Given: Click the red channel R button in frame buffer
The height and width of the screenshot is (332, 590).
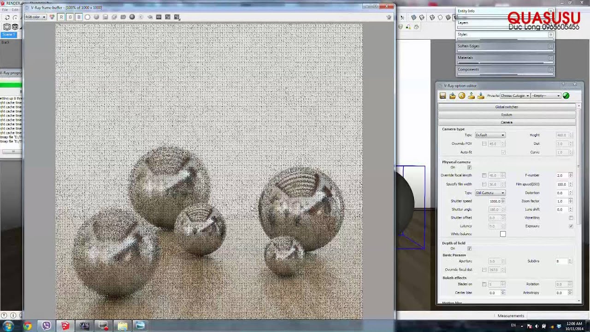Looking at the screenshot, I should 61,17.
